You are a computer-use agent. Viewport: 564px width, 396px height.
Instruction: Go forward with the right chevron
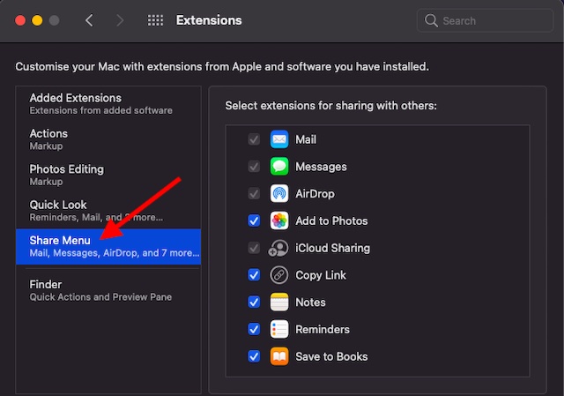coord(120,20)
